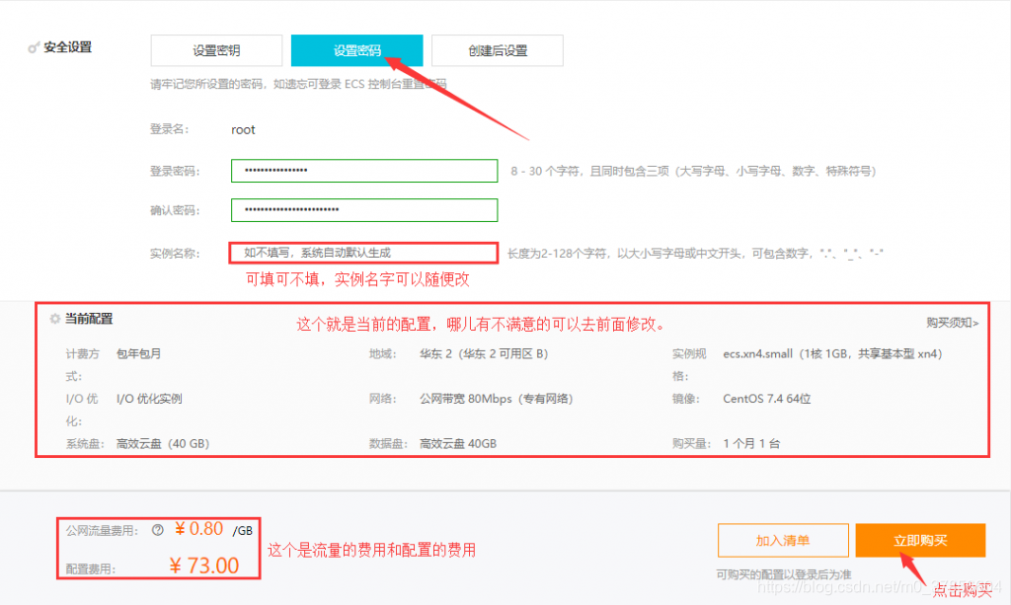Click the root login name text
This screenshot has height=605, width=1011.
[242, 129]
